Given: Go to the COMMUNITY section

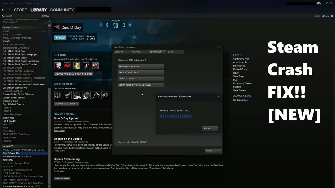Looking at the screenshot, I should pos(62,10).
